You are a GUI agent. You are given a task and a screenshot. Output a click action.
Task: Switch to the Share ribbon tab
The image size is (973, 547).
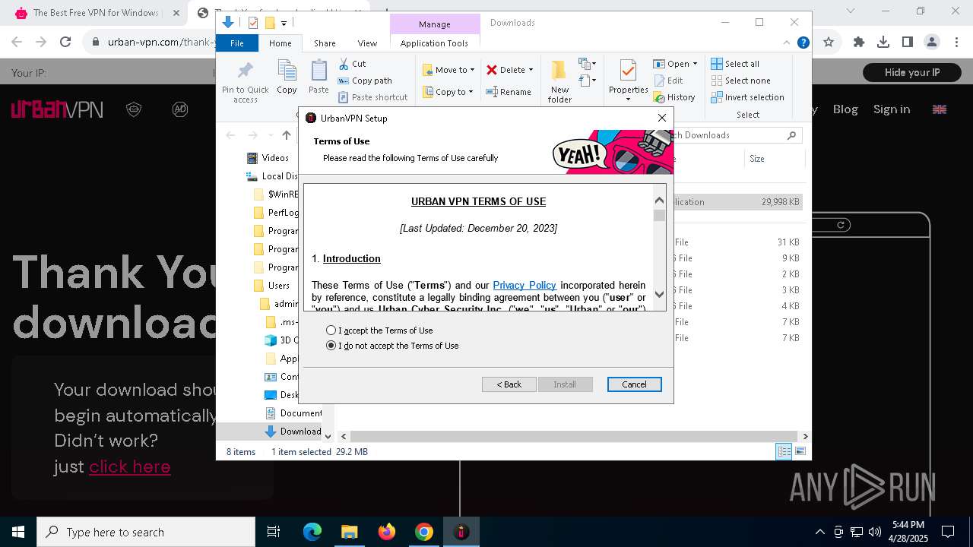pyautogui.click(x=325, y=43)
